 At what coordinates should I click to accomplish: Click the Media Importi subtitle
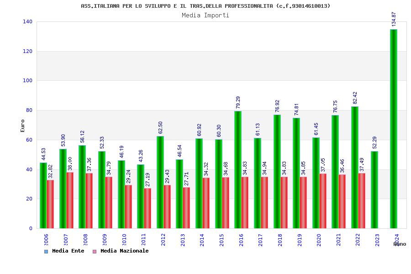[205, 15]
